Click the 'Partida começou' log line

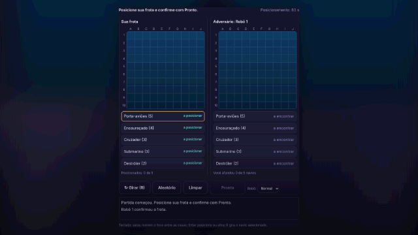[176, 203]
